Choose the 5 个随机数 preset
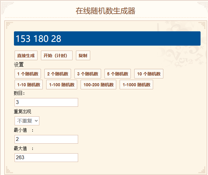This screenshot has width=208, height=175. pos(118,74)
